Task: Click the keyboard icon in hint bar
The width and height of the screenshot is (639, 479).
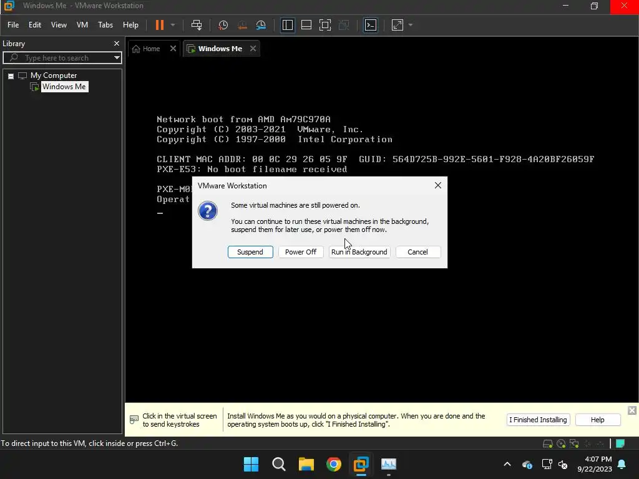Action: pos(134,420)
